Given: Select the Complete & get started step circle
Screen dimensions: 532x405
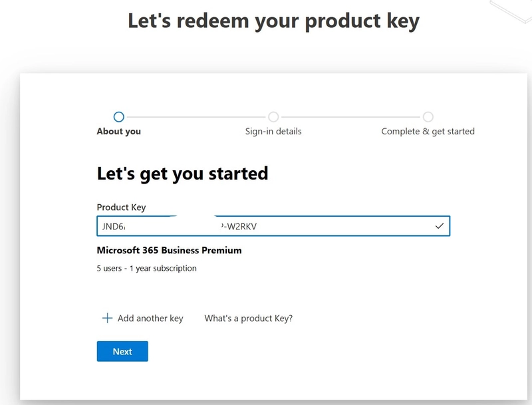Looking at the screenshot, I should (428, 116).
